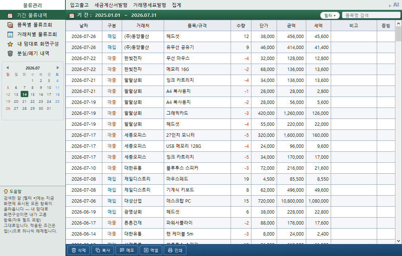Click the 인쇄 printer button
Screen dimensions: 402x256
click(175, 250)
